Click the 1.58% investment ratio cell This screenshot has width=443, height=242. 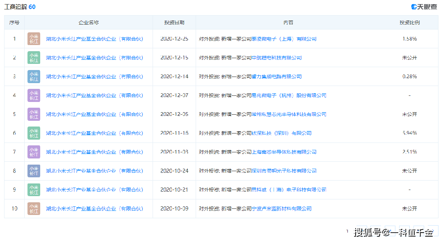click(x=410, y=38)
